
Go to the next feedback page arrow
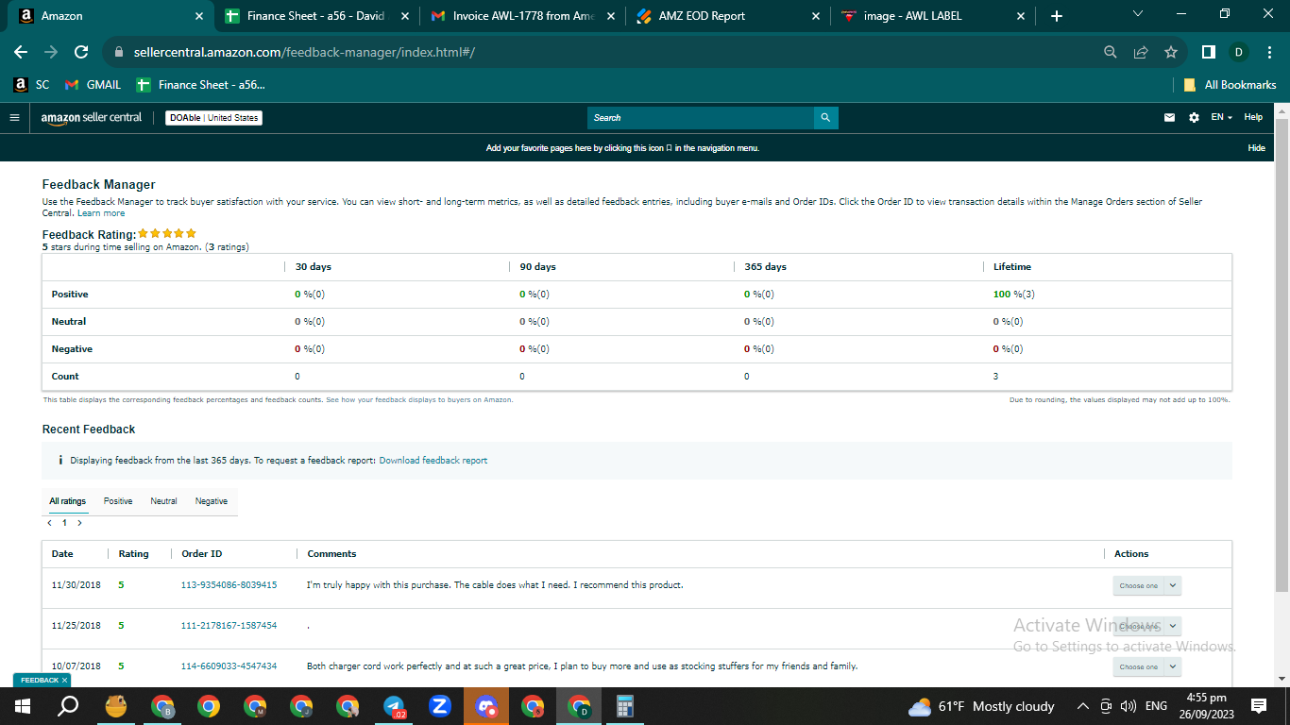tap(79, 522)
